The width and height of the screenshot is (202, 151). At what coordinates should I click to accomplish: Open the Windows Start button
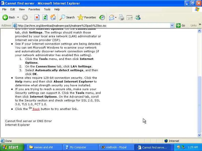tap(12, 147)
